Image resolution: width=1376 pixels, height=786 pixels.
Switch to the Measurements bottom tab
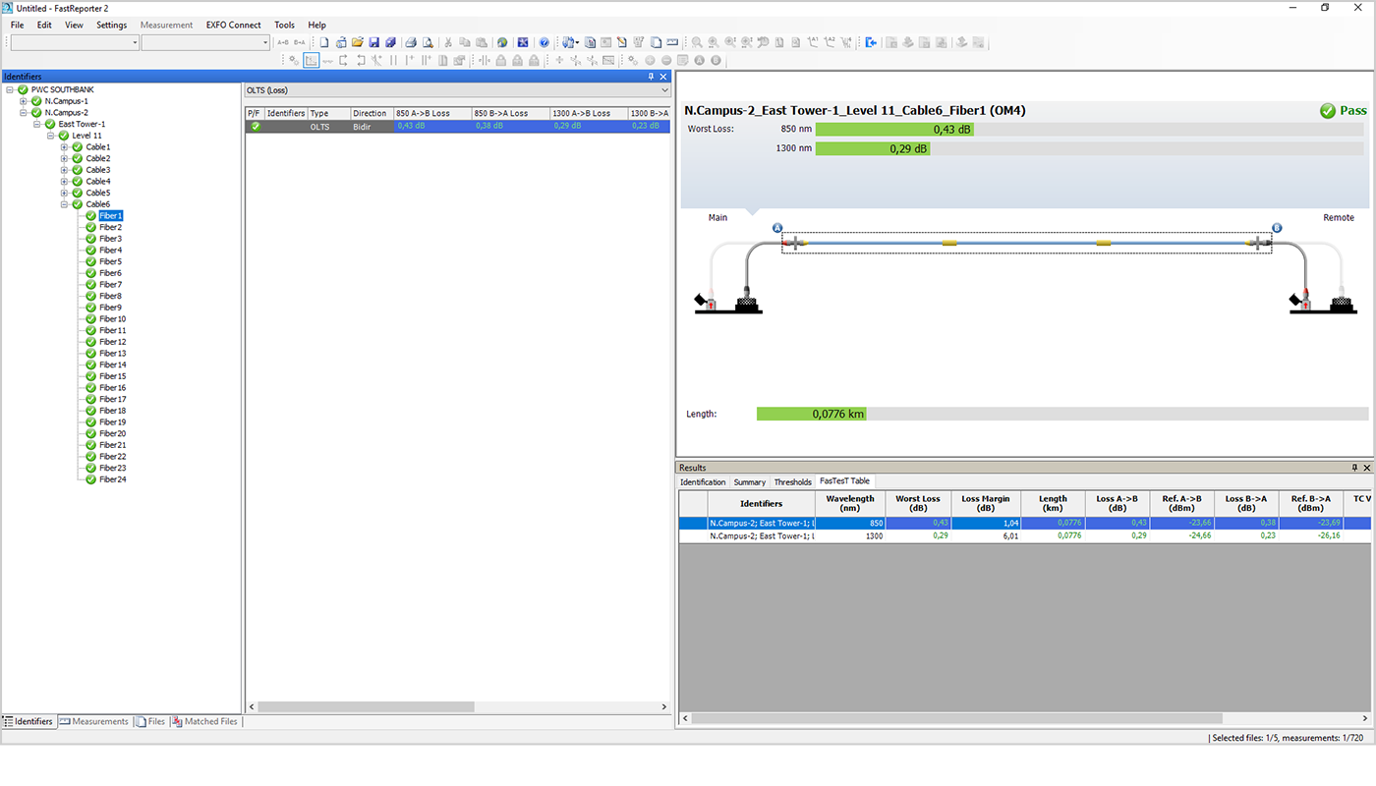coord(93,721)
